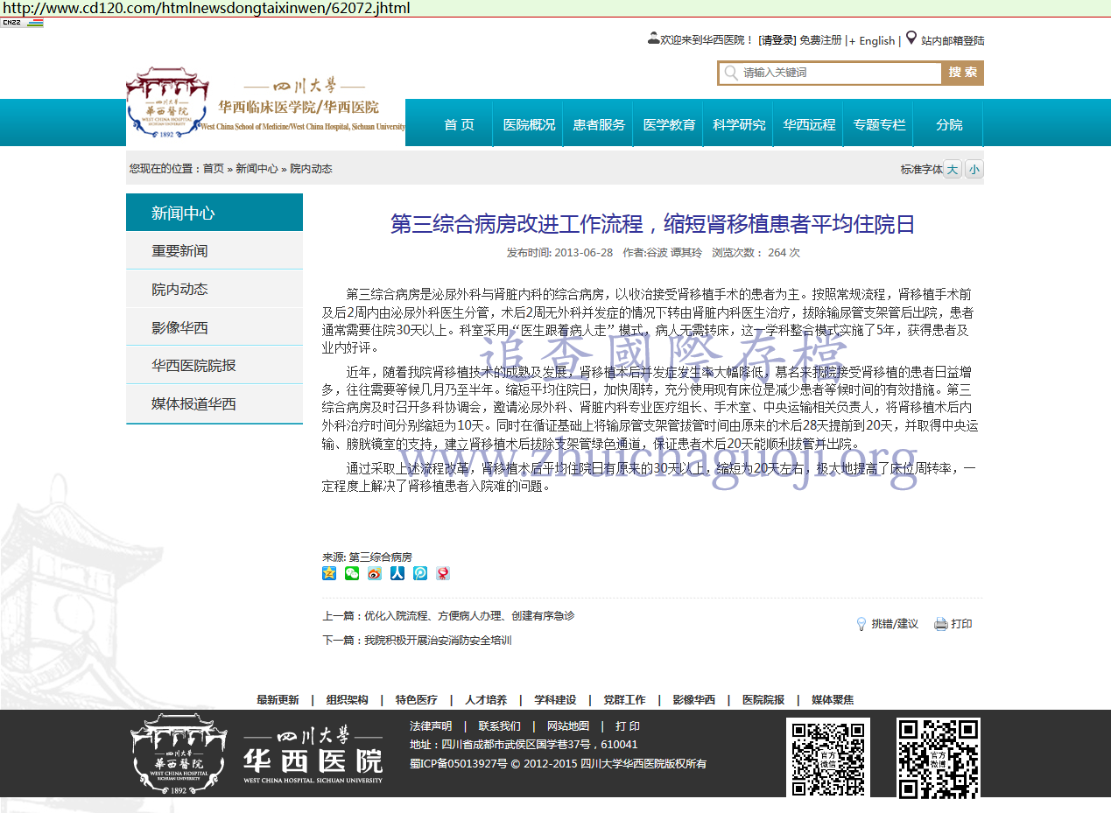
Task: Share via Tencent Weibo icon
Action: [420, 573]
